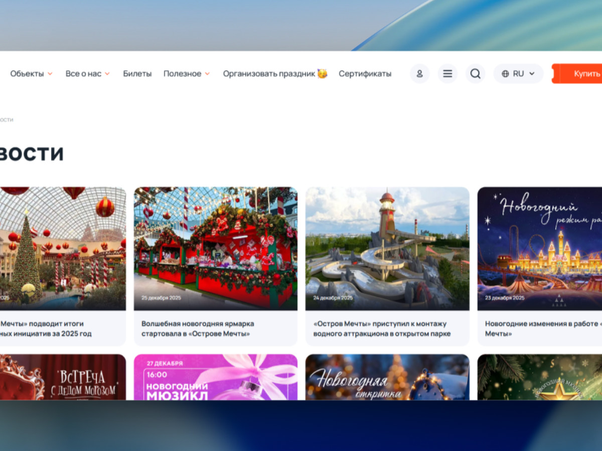Select Организовать праздник in navigation

click(269, 74)
